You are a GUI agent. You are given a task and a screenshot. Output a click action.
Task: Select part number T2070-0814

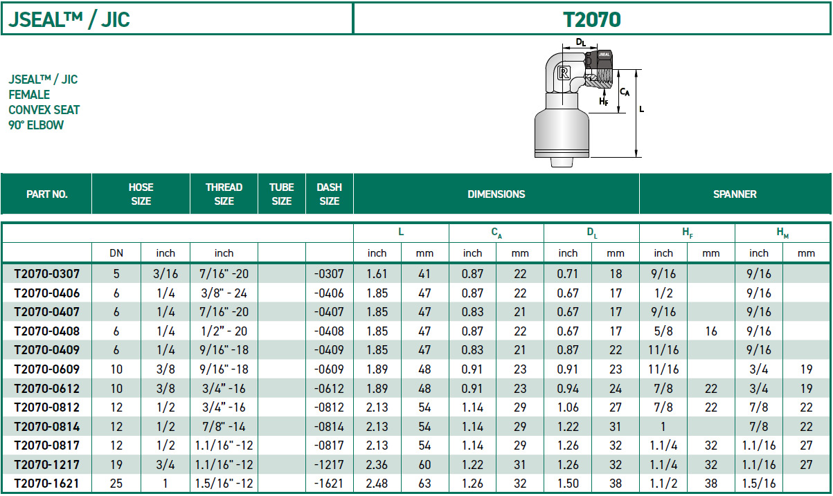tap(47, 426)
